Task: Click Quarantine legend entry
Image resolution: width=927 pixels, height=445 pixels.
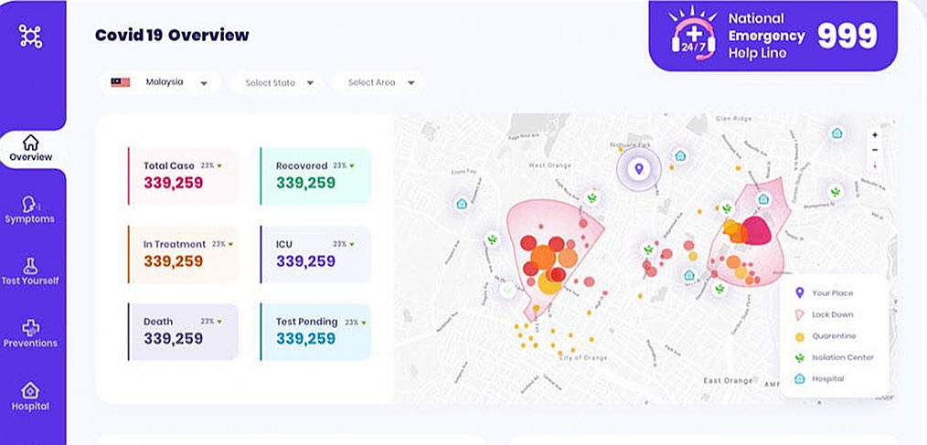Action: pos(826,336)
